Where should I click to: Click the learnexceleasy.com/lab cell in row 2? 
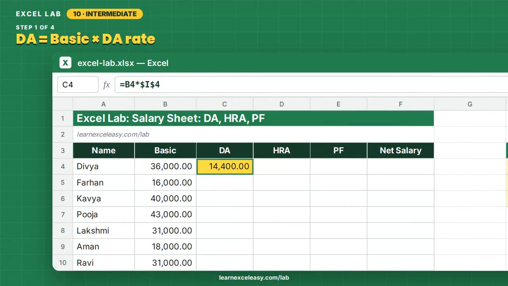coord(253,134)
